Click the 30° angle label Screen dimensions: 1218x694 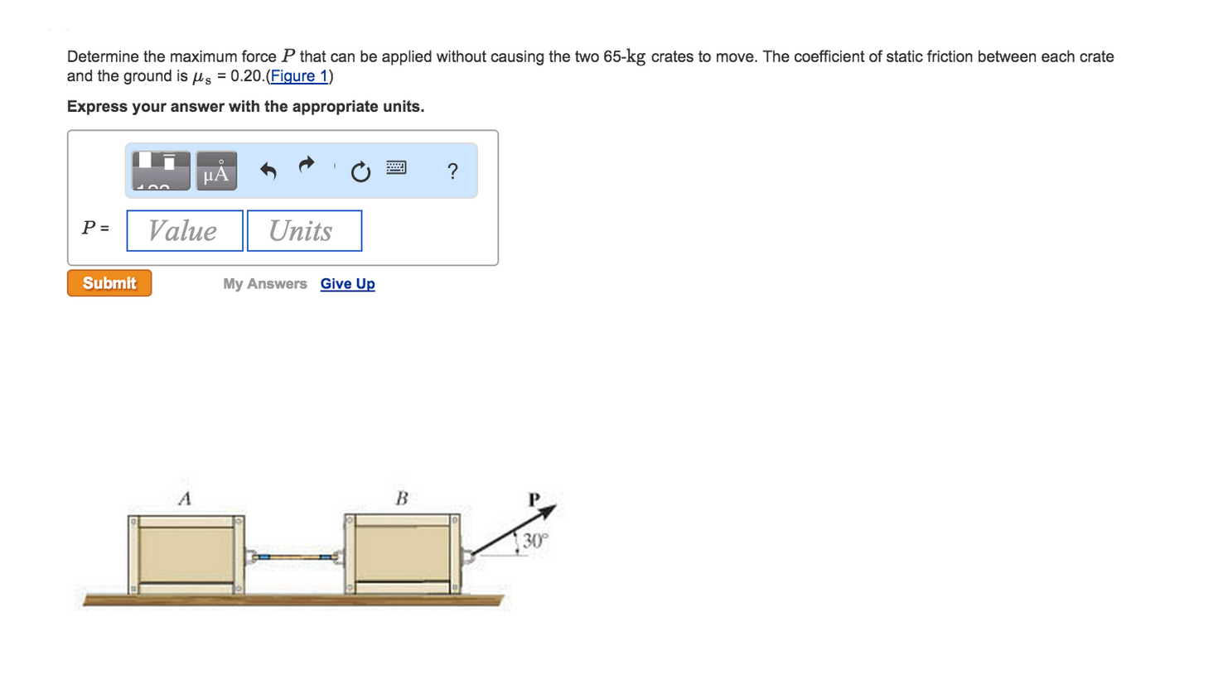click(x=535, y=541)
